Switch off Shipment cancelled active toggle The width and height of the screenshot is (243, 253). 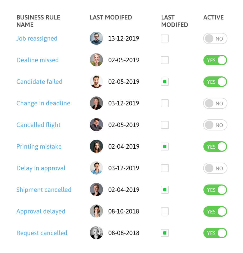(215, 190)
